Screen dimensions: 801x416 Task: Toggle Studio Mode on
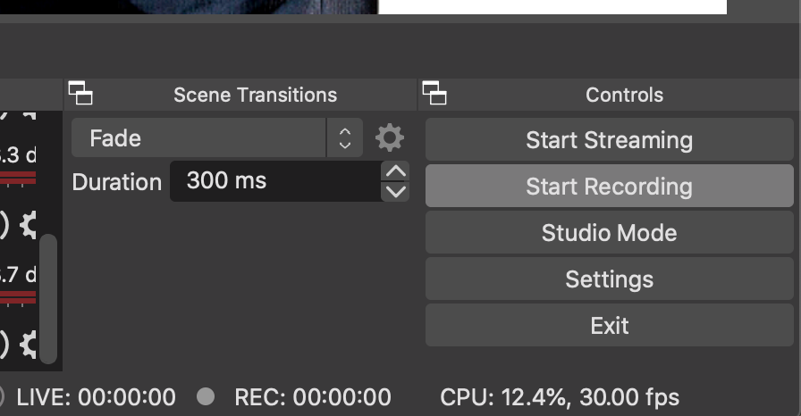610,232
